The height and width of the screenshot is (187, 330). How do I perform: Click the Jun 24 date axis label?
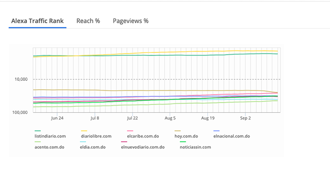[57, 118]
